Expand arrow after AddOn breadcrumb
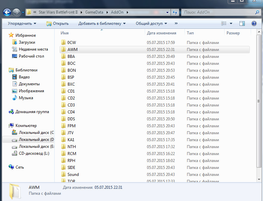Viewport: 263px width, 201px height. click(x=128, y=12)
